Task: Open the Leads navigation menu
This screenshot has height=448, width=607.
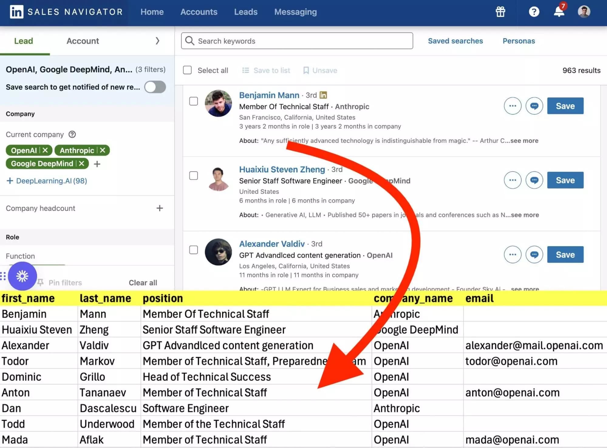Action: [x=246, y=12]
